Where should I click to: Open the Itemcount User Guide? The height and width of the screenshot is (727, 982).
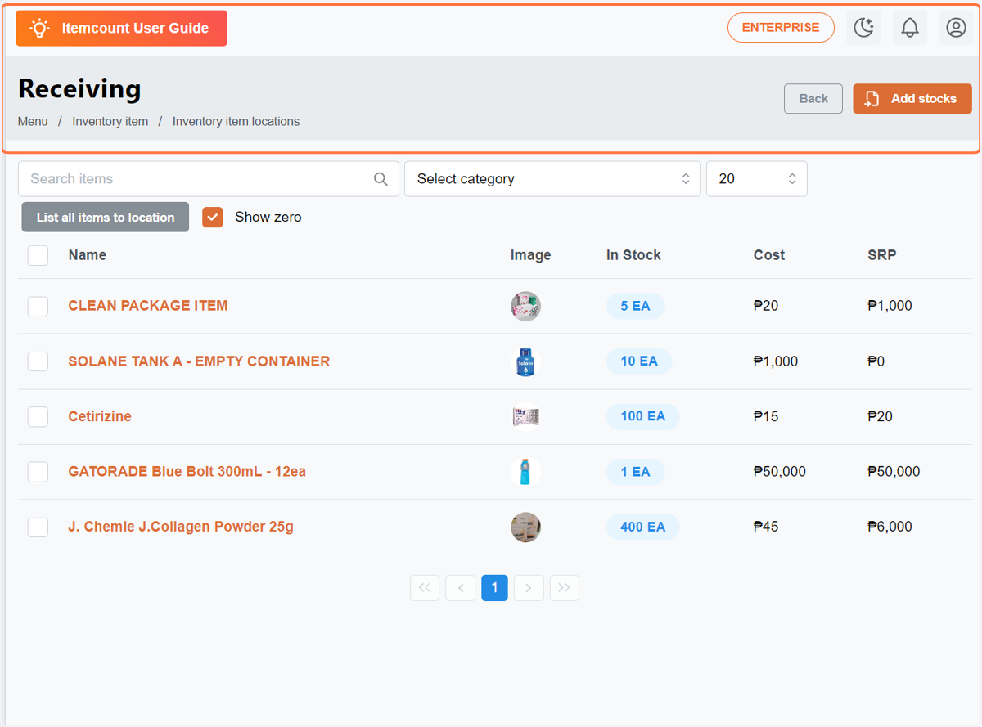121,29
